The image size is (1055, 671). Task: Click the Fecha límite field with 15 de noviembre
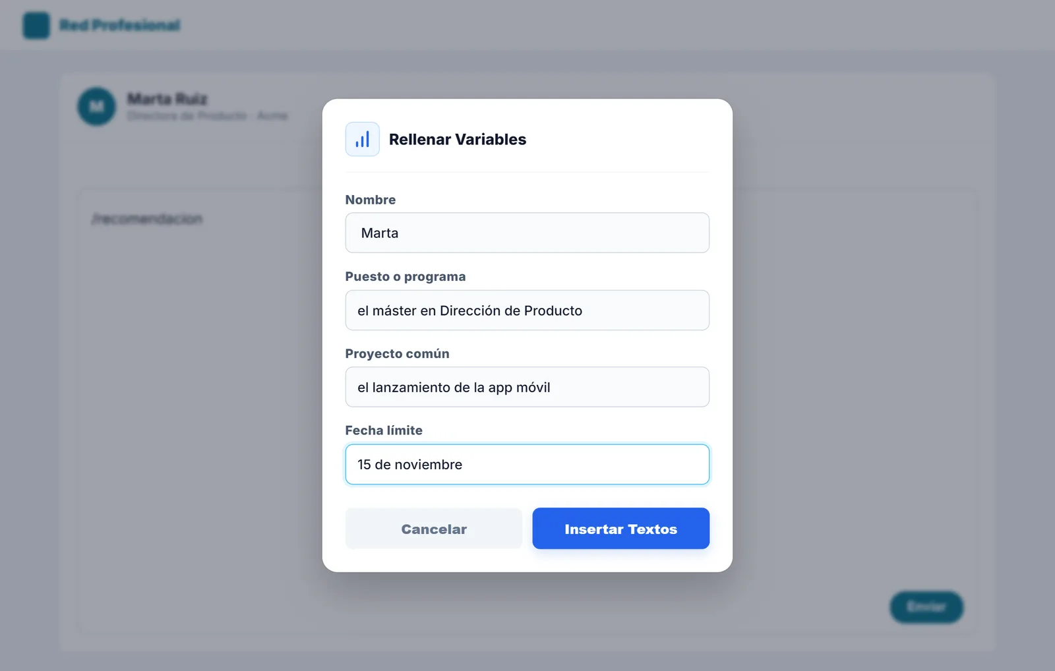527,464
